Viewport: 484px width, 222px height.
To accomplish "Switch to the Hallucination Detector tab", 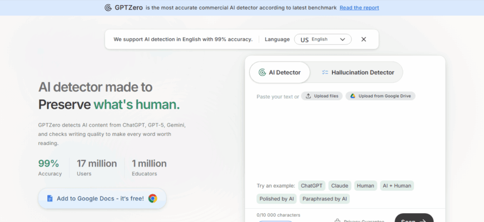I will 358,72.
